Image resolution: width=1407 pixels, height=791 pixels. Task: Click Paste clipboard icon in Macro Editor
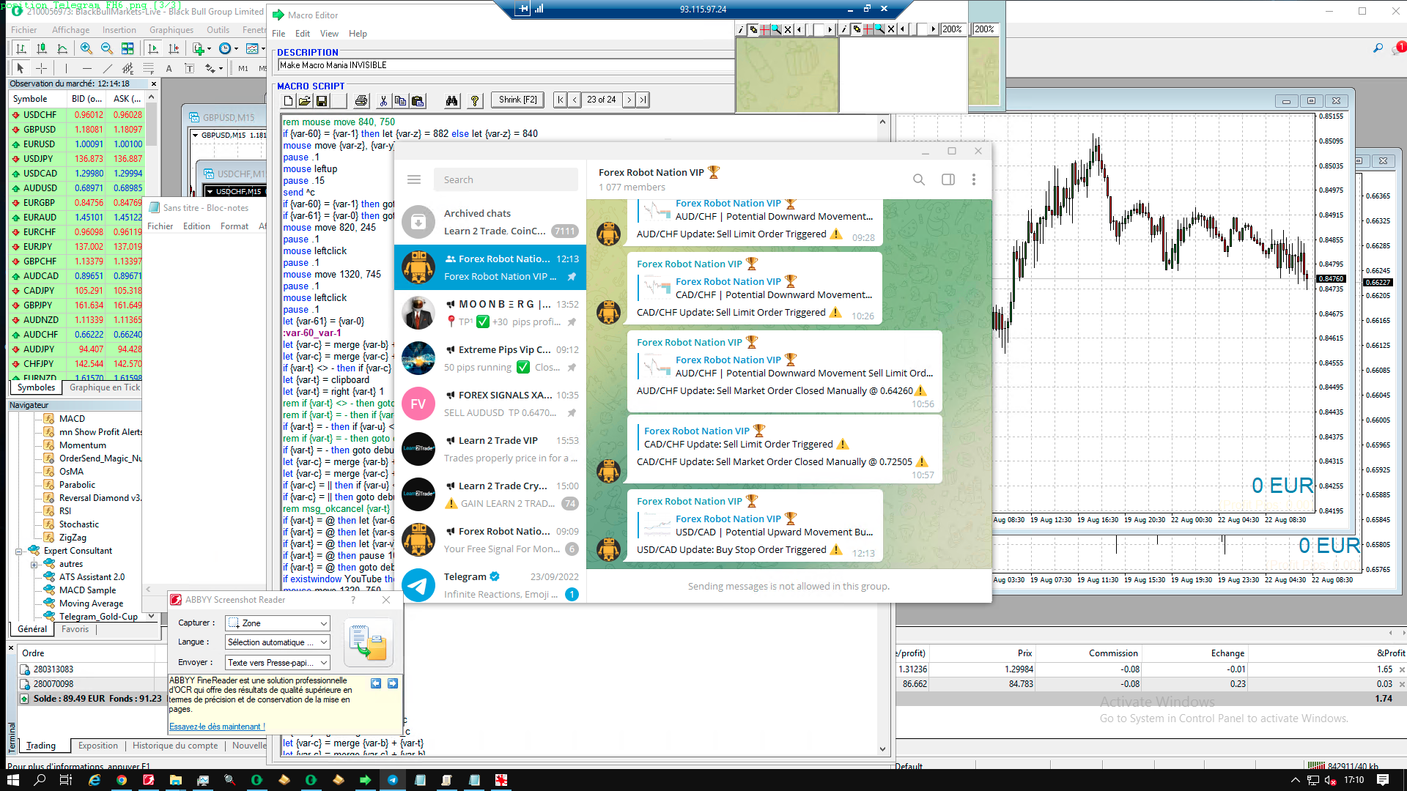(x=418, y=100)
